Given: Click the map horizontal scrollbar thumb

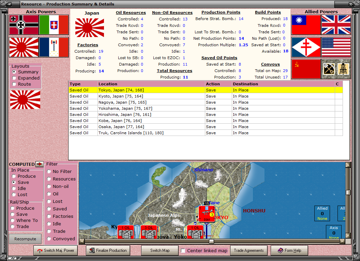Looking at the screenshot, I should [x=211, y=241].
